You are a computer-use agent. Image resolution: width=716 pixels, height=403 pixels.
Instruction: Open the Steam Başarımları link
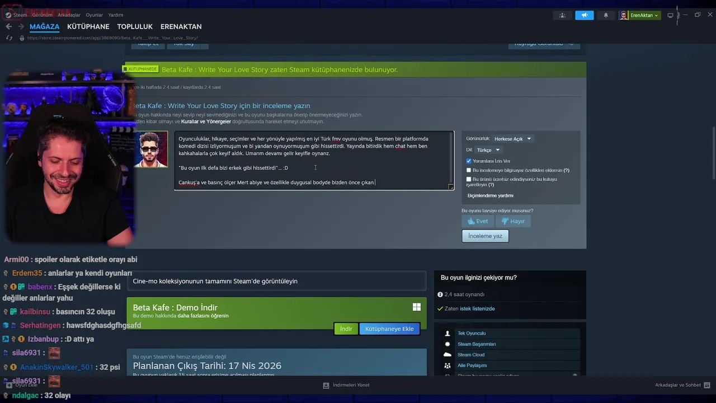pos(477,344)
